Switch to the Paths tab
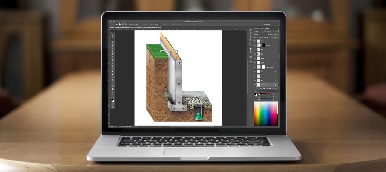The image size is (386, 172). [x=262, y=29]
